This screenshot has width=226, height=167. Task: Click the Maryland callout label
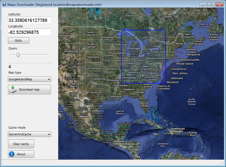tap(173, 82)
